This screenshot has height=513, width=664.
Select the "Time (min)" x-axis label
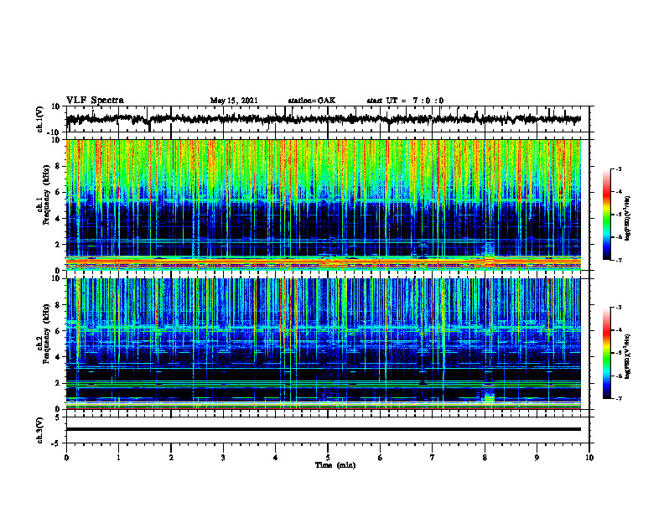click(x=335, y=465)
